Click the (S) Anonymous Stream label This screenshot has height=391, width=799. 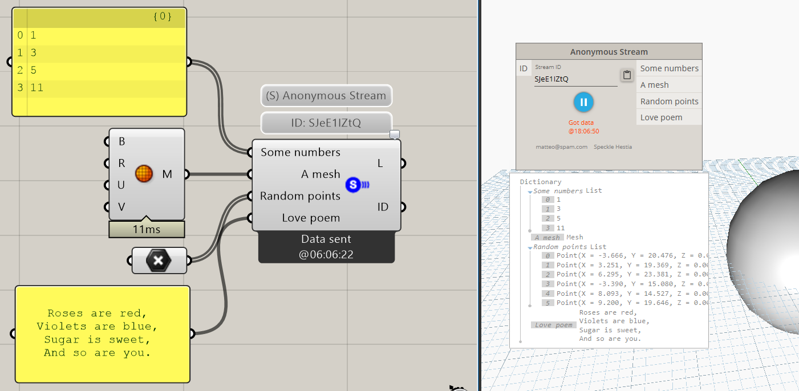tap(327, 96)
